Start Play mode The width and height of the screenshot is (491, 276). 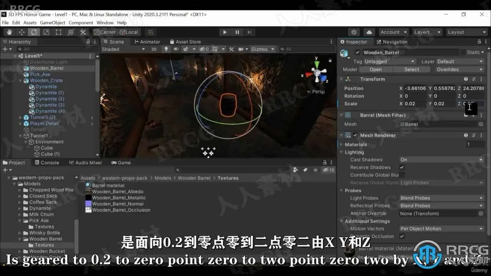[225, 32]
